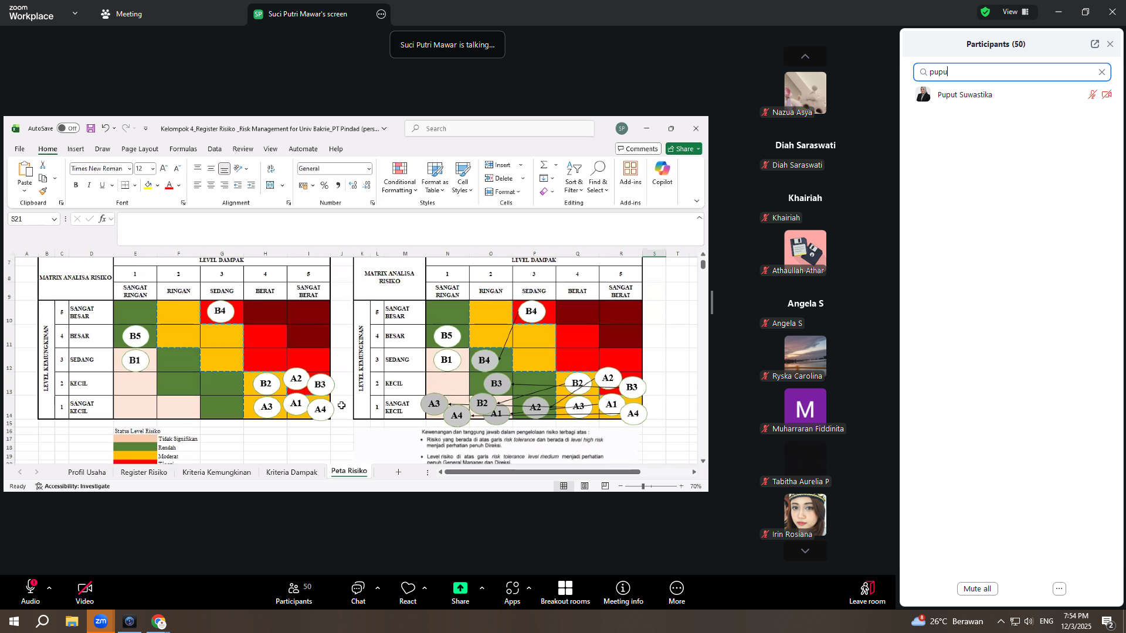The height and width of the screenshot is (633, 1126).
Task: Open Chrome from the taskbar
Action: [x=158, y=621]
